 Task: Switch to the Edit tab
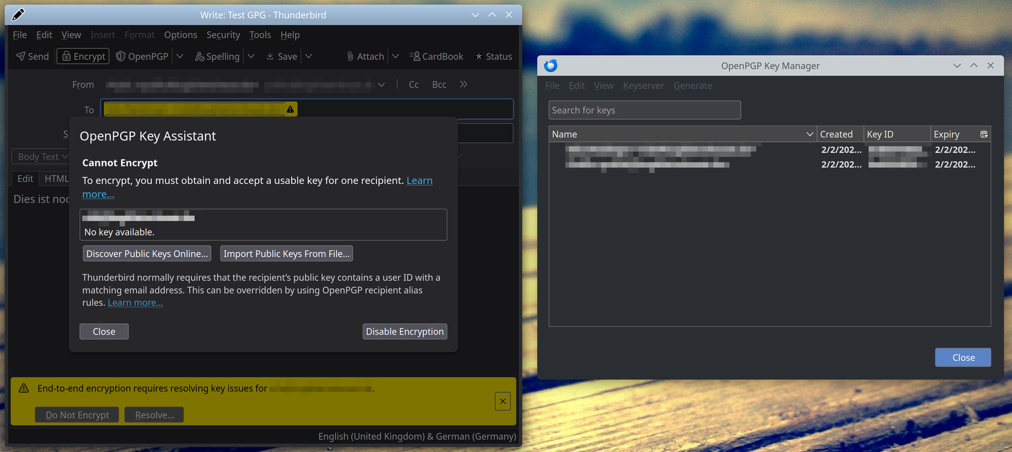[25, 179]
